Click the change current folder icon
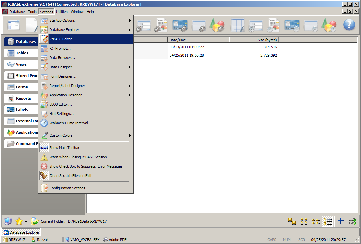 point(34,221)
